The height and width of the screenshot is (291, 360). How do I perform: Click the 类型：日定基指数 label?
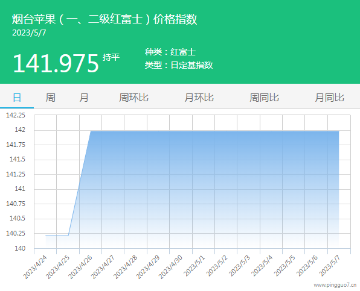point(179,65)
